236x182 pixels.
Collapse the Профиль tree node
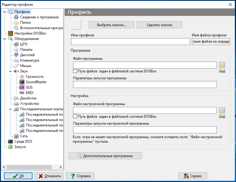[4, 12]
